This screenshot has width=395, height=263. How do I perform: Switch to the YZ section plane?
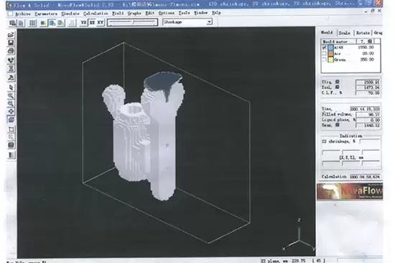(83, 23)
